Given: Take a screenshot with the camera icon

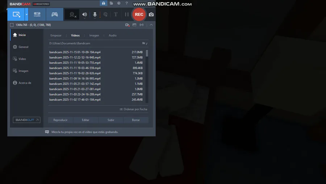Looking at the screenshot, I should 151,14.
